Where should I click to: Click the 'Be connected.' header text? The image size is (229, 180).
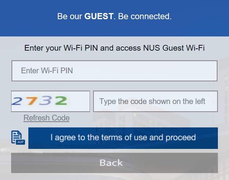click(x=145, y=16)
